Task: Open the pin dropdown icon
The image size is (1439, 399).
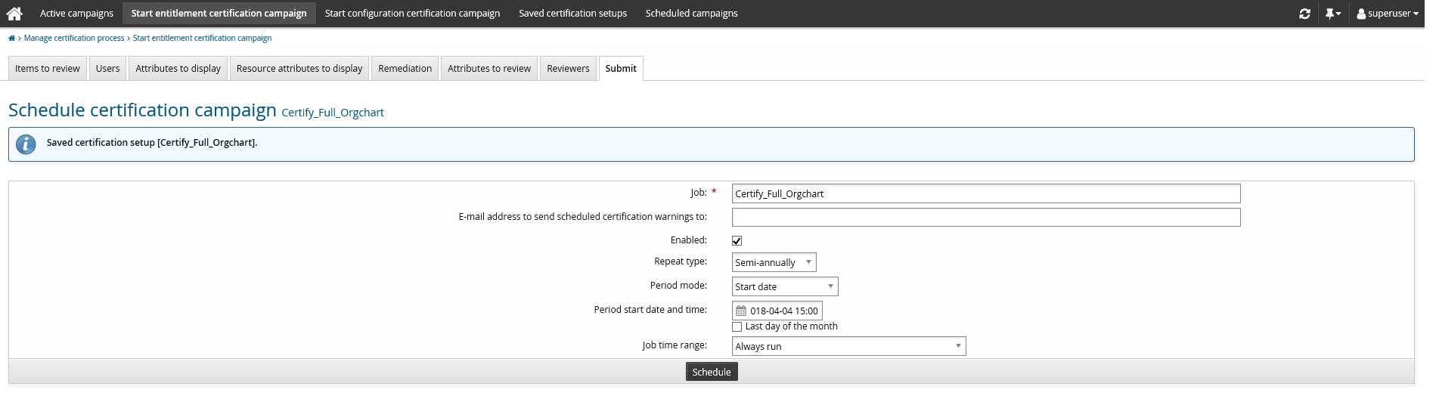Action: 1332,14
